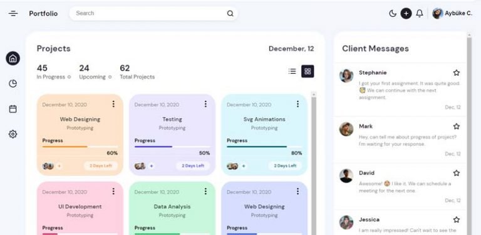This screenshot has height=235, width=481.
Task: Click the In Progress status label
Action: pos(51,77)
